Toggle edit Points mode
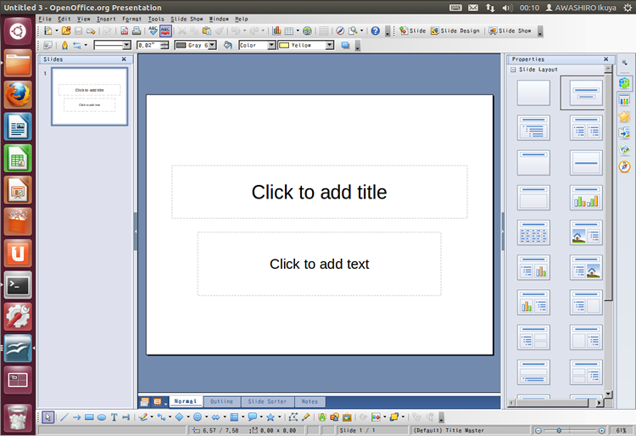The width and height of the screenshot is (636, 436). click(293, 417)
